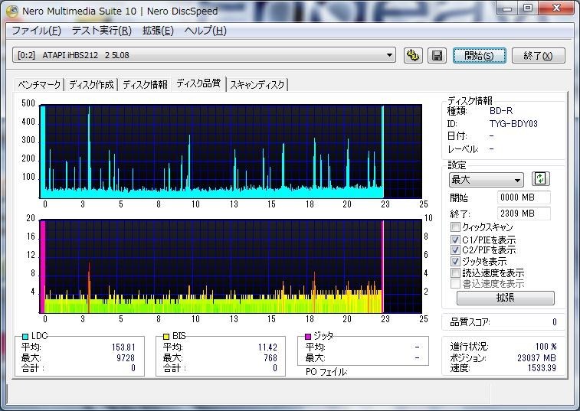Click the 拡張 button in settings

click(x=505, y=298)
